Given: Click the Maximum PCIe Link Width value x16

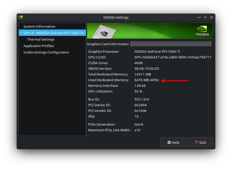Looking at the screenshot, I should click(137, 130).
